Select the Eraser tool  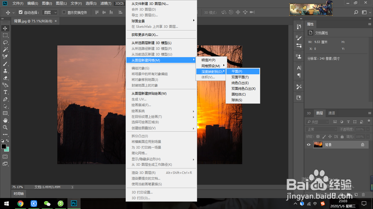point(5,78)
